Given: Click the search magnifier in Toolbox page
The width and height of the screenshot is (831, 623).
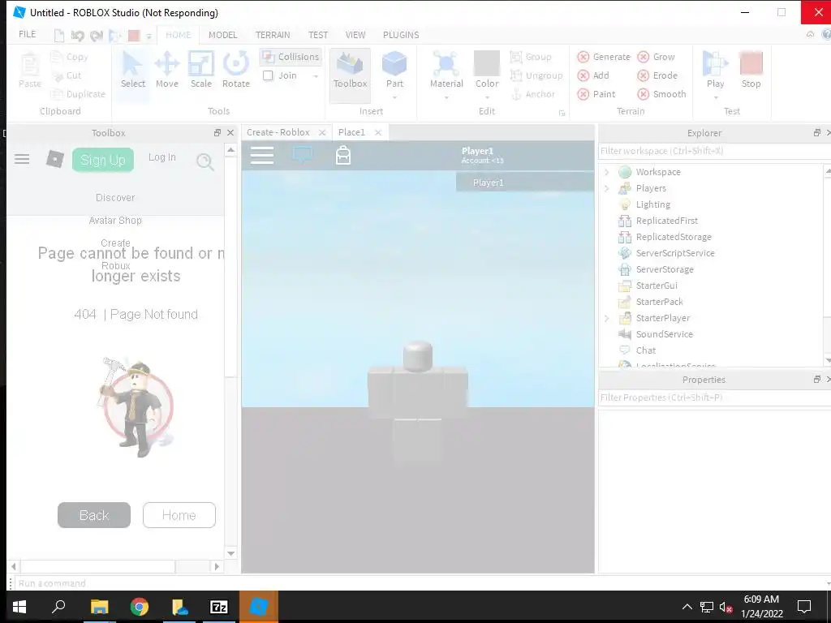Looking at the screenshot, I should (205, 161).
